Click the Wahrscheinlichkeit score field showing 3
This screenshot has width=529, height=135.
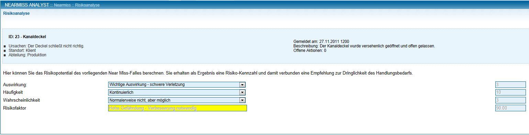pos(510,100)
